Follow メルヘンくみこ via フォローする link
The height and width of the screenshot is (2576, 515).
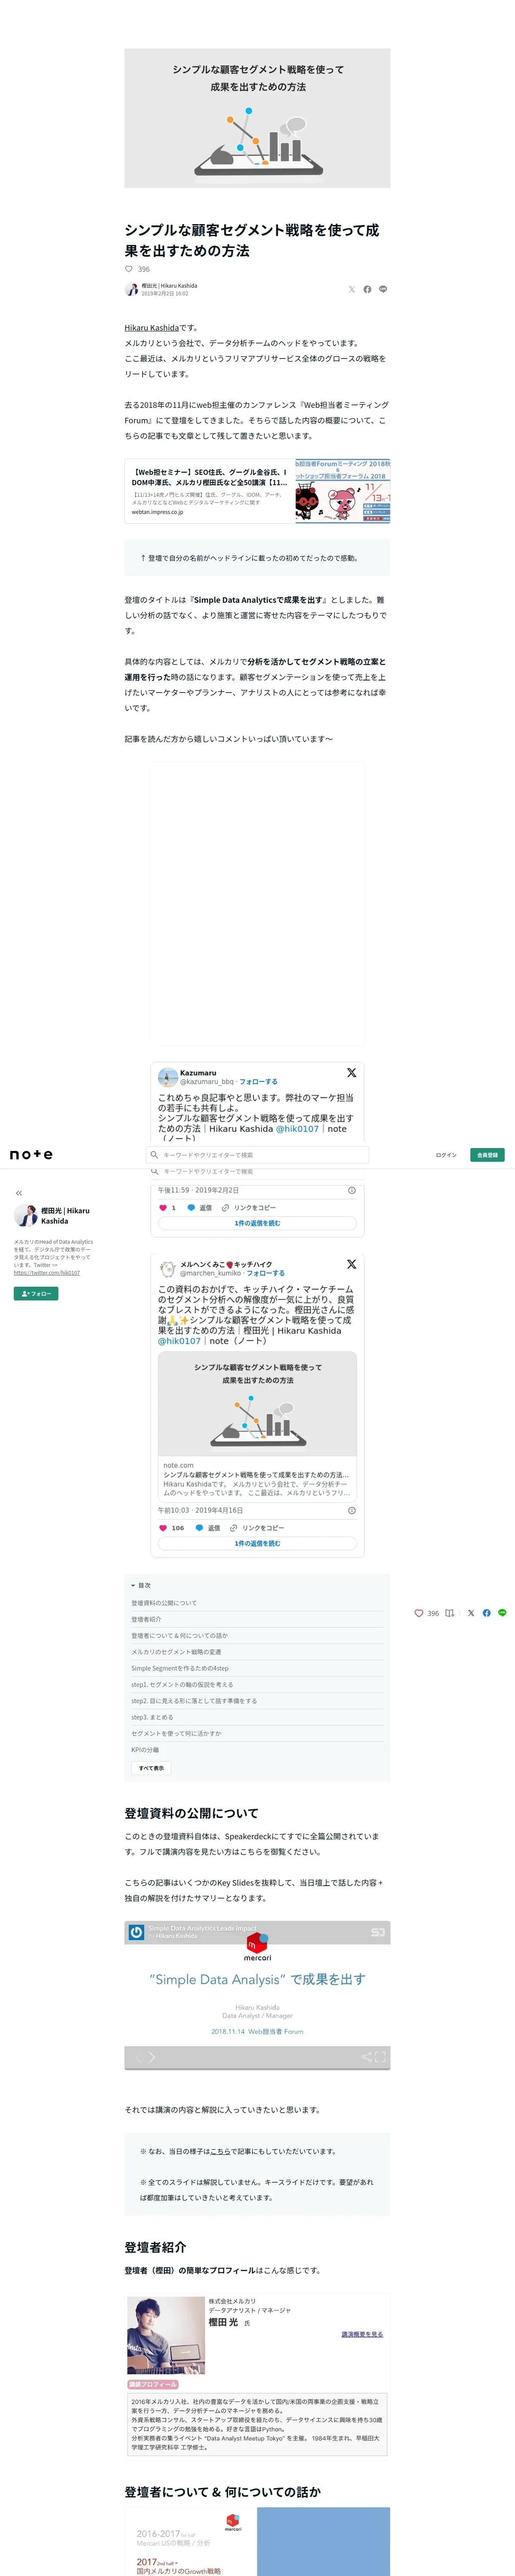(266, 1274)
